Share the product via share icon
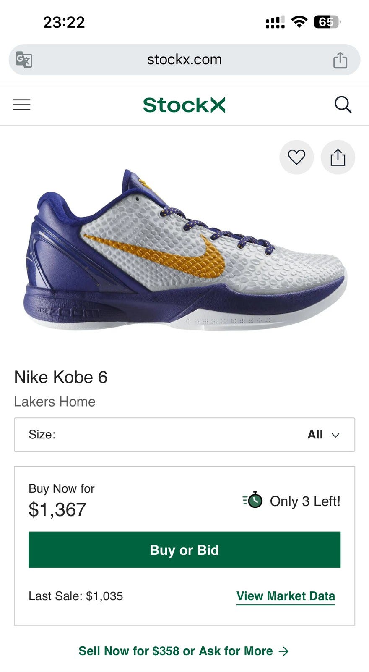 click(338, 157)
